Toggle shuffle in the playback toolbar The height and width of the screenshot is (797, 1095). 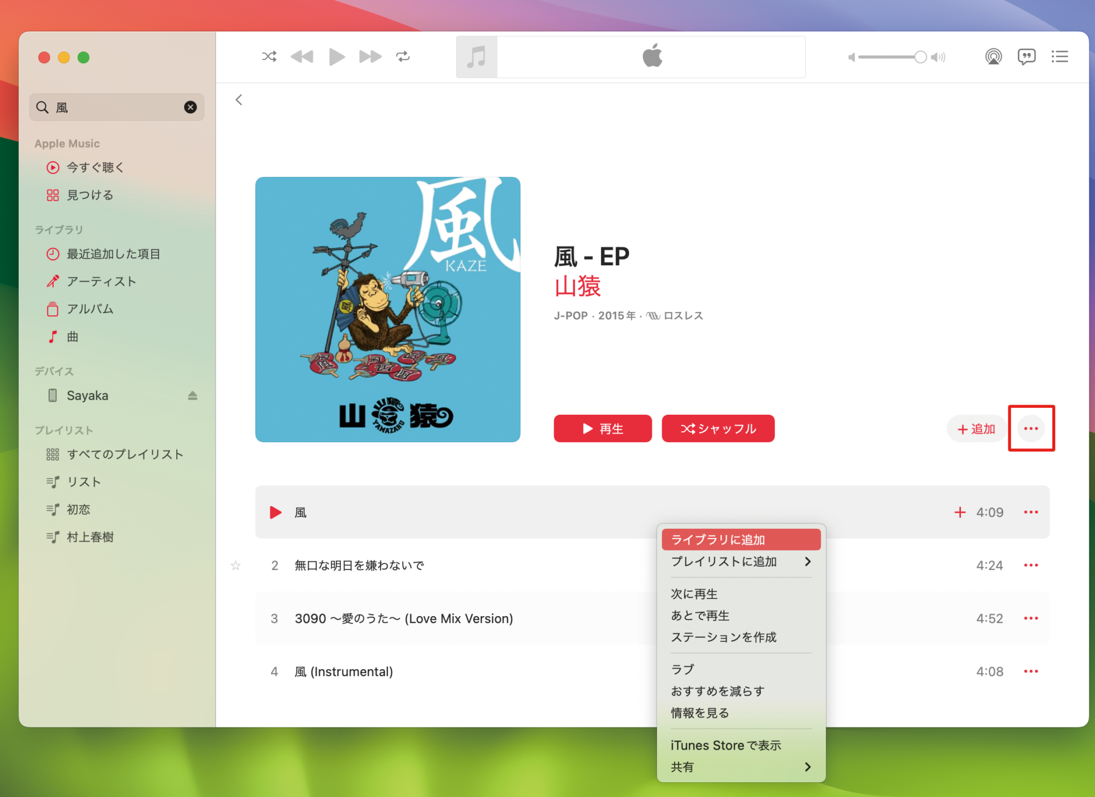pyautogui.click(x=269, y=56)
